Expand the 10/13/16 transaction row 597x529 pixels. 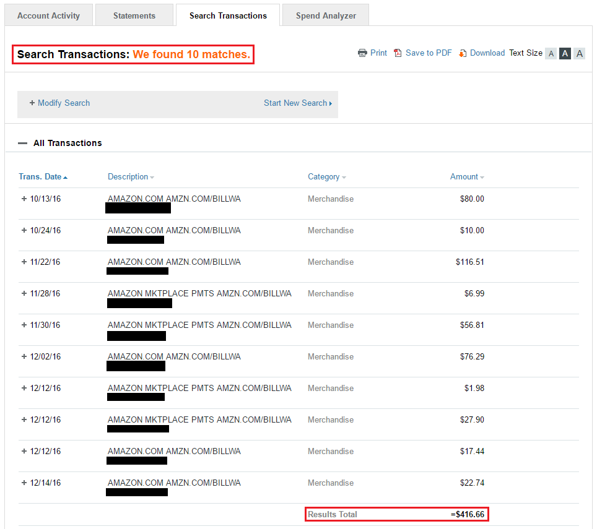[x=24, y=199]
